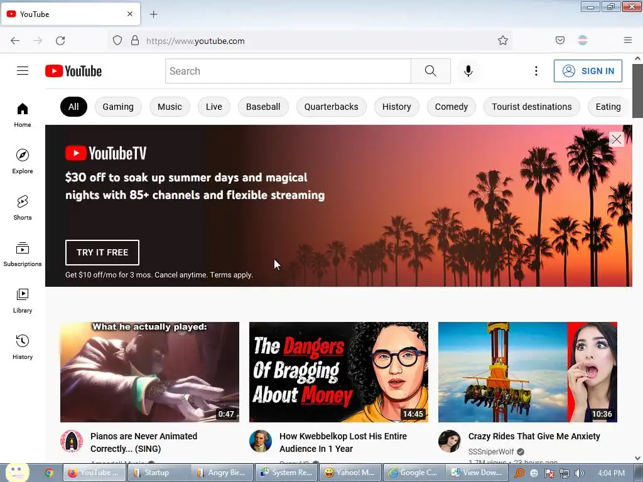Reload the page with the refresh icon

pos(60,41)
